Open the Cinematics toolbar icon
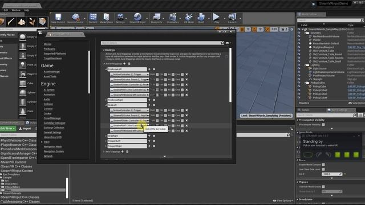This screenshot has height=205, width=365. (173, 18)
